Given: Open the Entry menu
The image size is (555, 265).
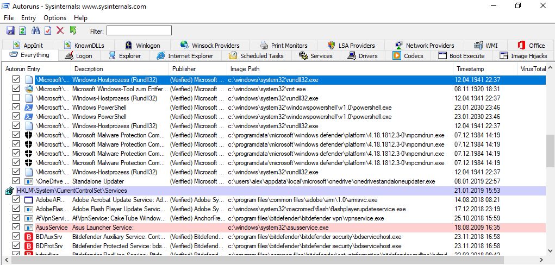Looking at the screenshot, I should 28,18.
